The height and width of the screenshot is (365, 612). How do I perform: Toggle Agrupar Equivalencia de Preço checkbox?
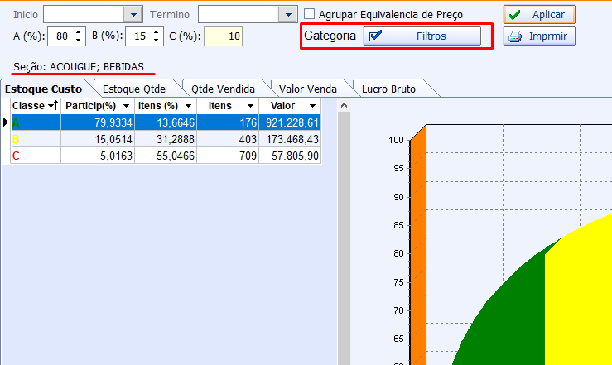(x=310, y=14)
